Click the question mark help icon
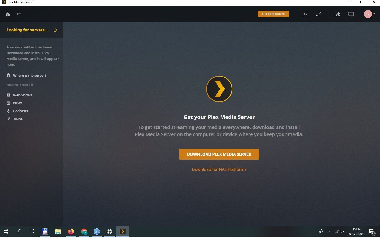 (8, 76)
